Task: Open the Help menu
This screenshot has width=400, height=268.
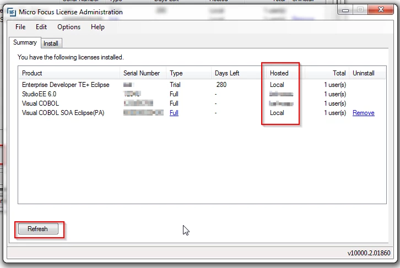Action: [98, 27]
